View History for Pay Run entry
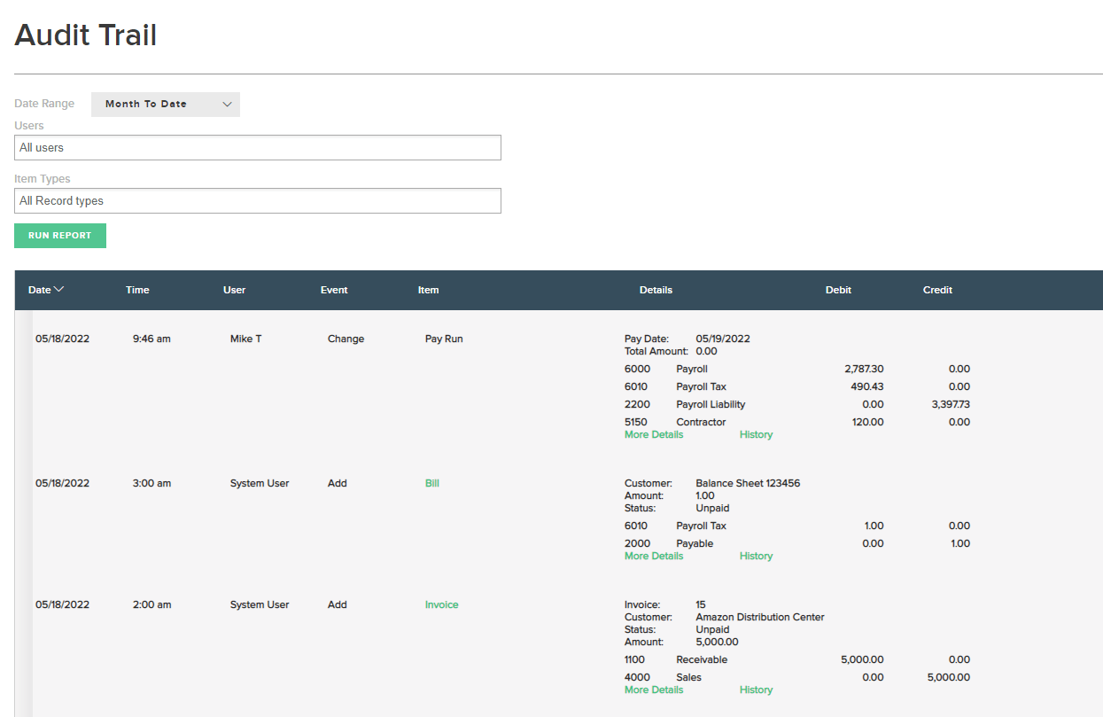The image size is (1103, 717). (756, 435)
